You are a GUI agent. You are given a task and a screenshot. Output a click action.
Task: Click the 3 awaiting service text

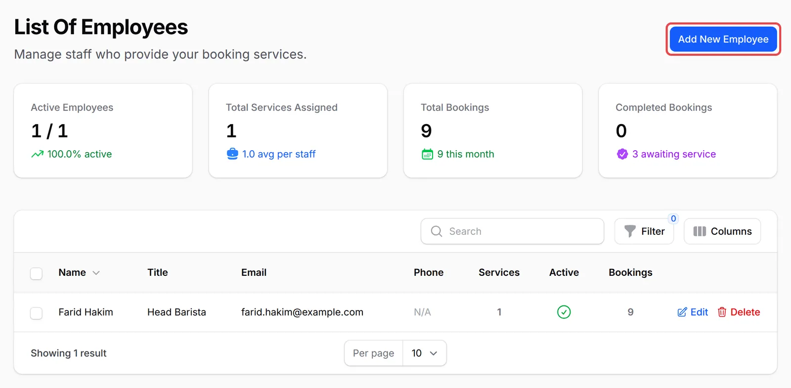tap(674, 154)
